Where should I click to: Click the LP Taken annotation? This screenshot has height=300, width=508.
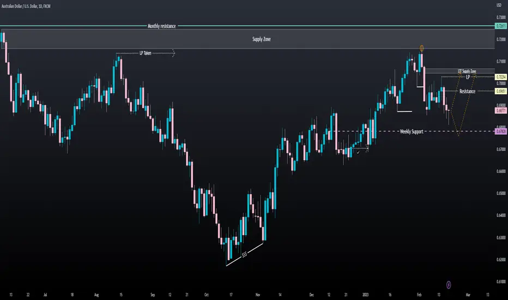(146, 53)
